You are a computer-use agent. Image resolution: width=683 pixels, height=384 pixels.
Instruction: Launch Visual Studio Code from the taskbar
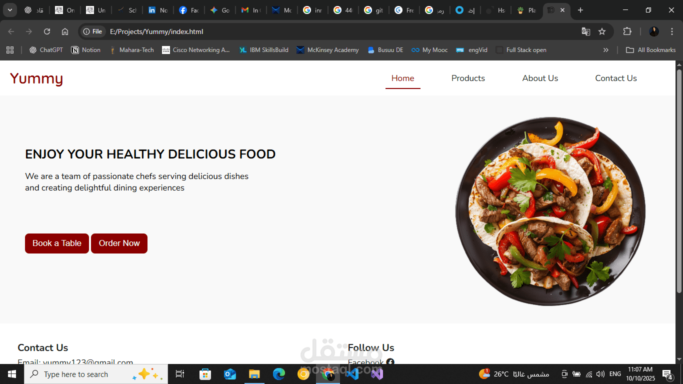352,373
